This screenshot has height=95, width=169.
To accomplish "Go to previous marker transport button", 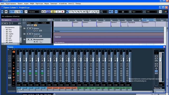I will coord(43,12).
